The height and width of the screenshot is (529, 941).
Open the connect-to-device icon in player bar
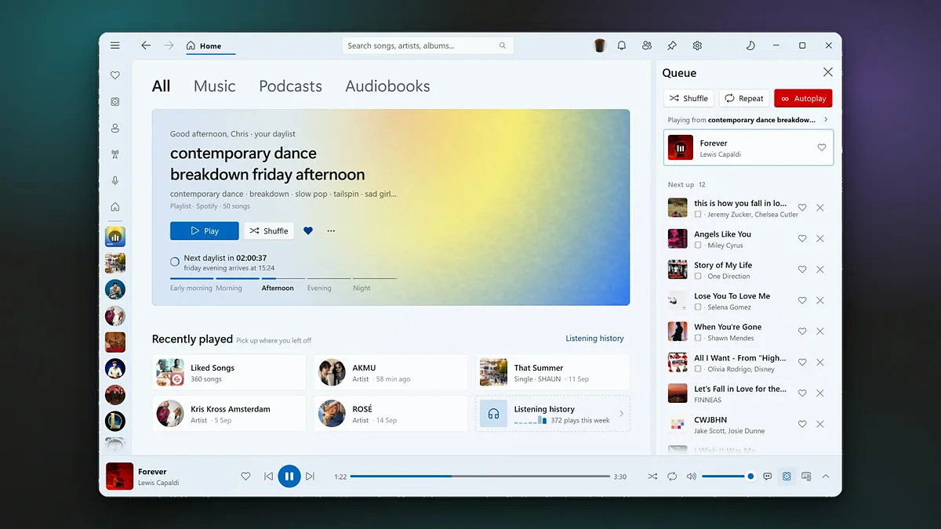tap(806, 476)
